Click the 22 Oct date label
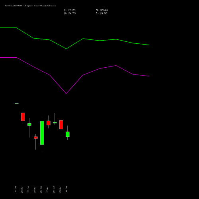Viewport: 199px width, 199px height. click(28, 189)
